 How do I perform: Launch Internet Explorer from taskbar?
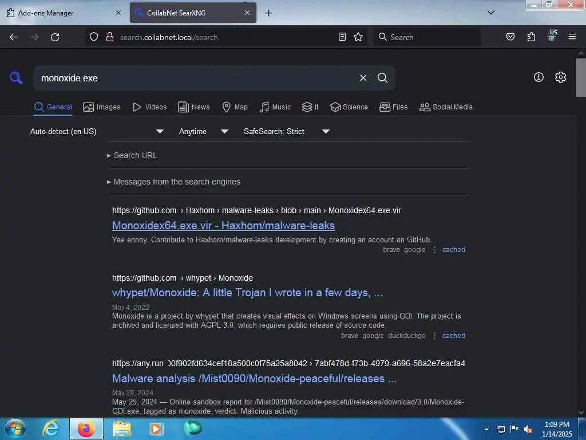click(51, 429)
